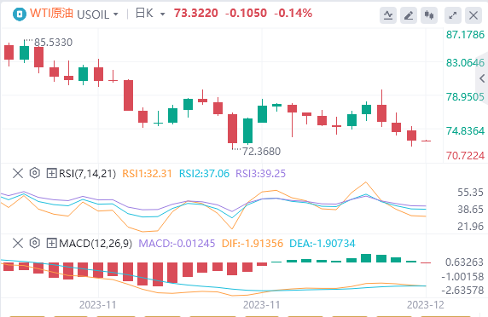Expand chart to fullscreen

pos(453,15)
